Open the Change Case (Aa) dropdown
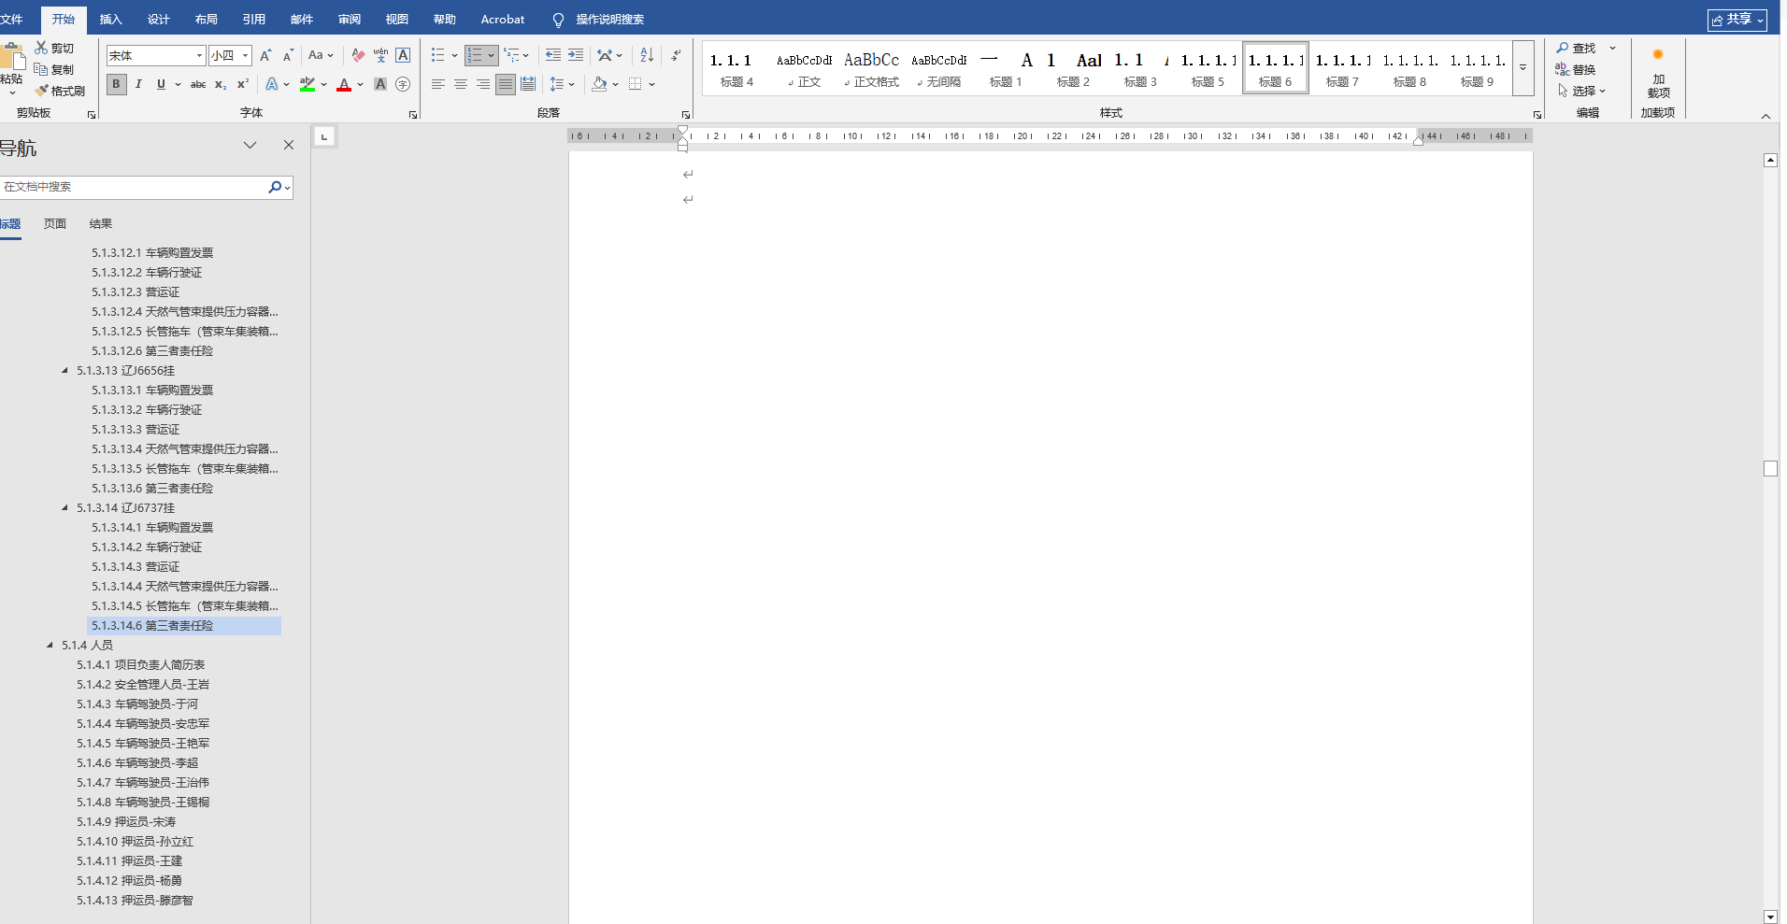 pos(321,56)
